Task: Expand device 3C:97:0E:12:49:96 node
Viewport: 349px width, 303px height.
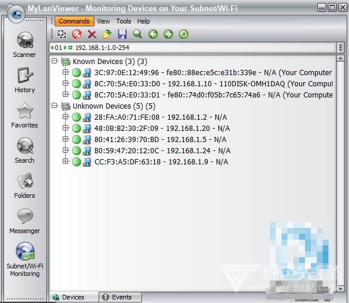Action: pos(66,72)
